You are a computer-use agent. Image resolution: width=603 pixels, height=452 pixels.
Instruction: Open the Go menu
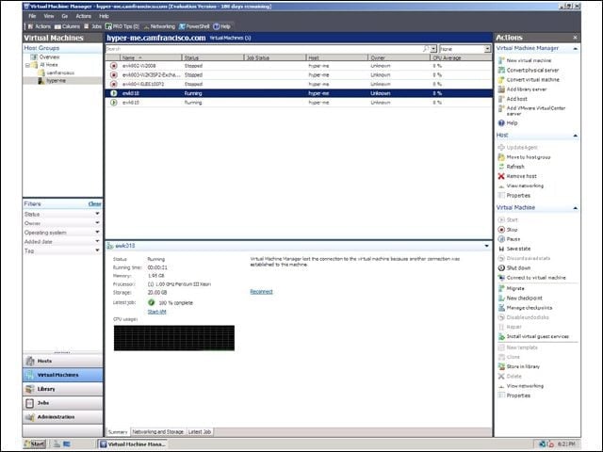coord(65,16)
